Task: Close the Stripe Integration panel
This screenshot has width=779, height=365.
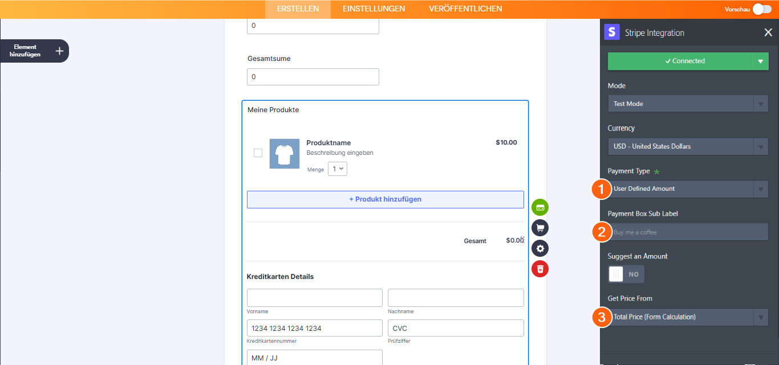Action: coord(768,32)
